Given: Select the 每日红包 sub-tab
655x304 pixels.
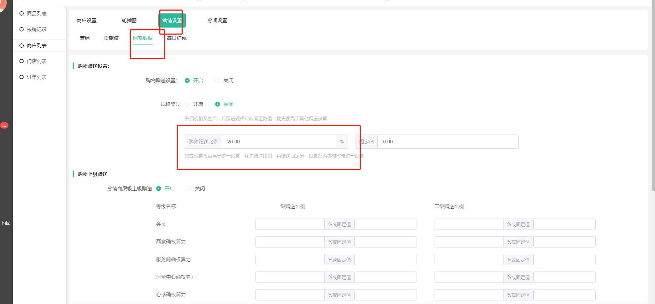Looking at the screenshot, I should [177, 38].
